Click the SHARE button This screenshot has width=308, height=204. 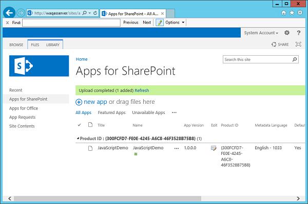pyautogui.click(x=280, y=44)
